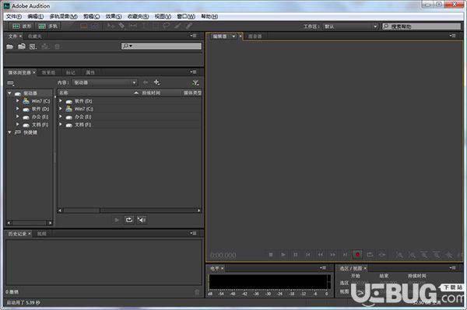Screen dimensions: 467x310
Task: Expand Win7 (C:) in the left tree
Action: click(x=18, y=101)
